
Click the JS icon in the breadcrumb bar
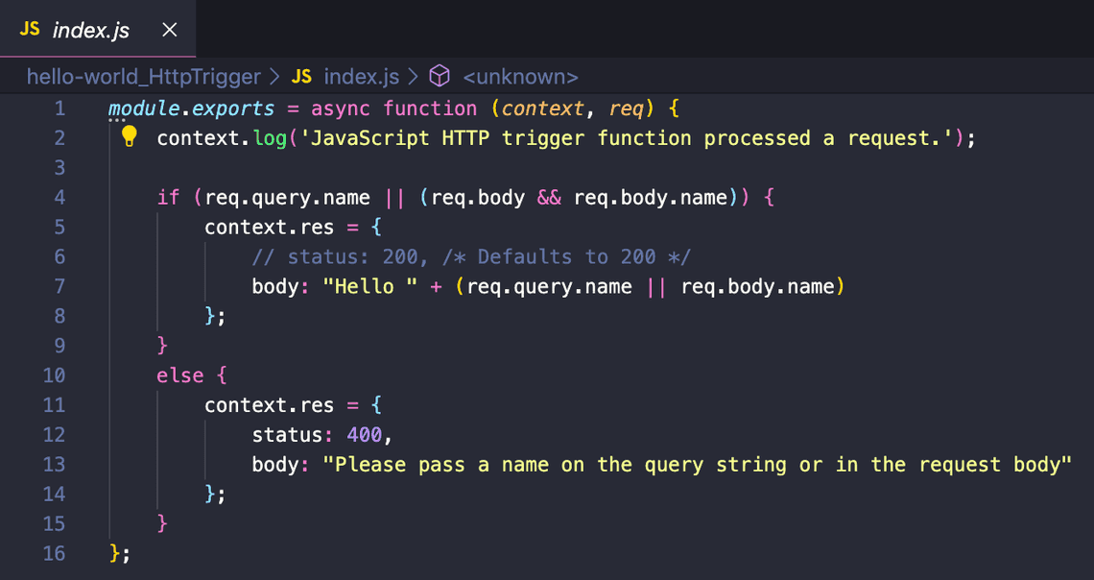click(x=300, y=77)
